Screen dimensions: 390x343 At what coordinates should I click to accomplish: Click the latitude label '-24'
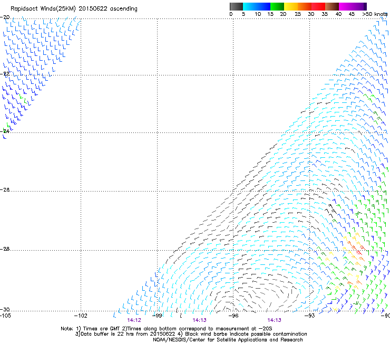pyautogui.click(x=5, y=131)
